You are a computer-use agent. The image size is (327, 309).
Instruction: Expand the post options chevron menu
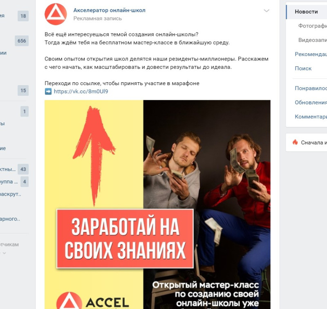coord(267,11)
